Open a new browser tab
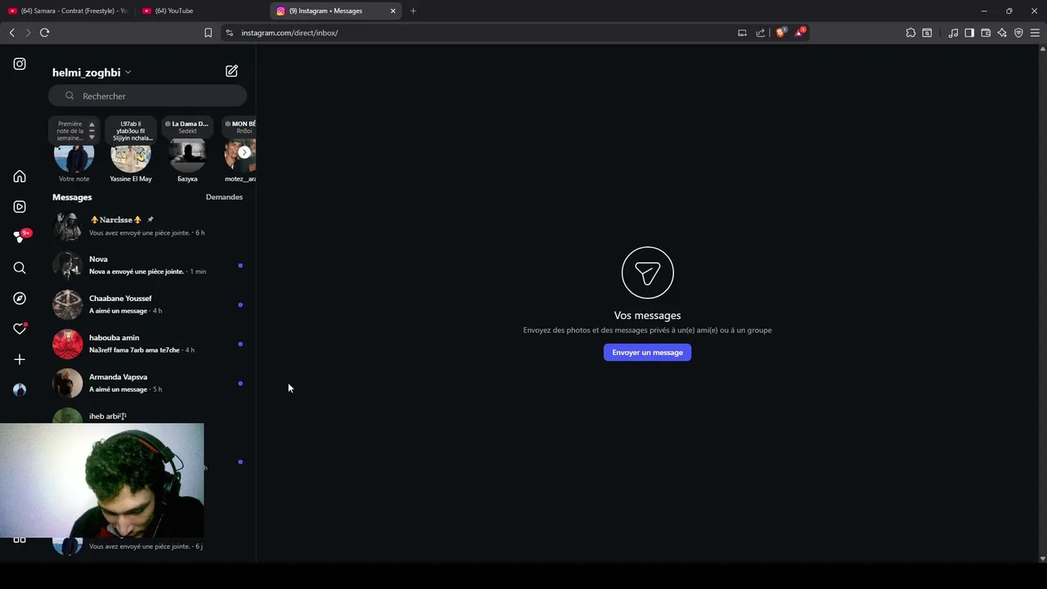Image resolution: width=1047 pixels, height=589 pixels. [x=413, y=11]
